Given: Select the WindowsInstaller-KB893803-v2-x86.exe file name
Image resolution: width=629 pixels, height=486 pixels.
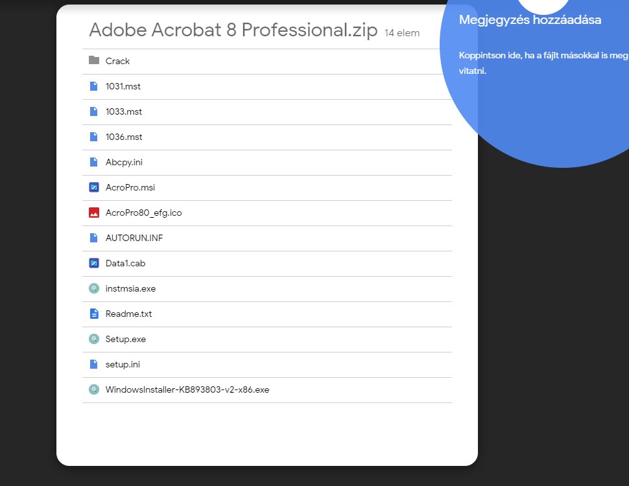Looking at the screenshot, I should [x=187, y=389].
